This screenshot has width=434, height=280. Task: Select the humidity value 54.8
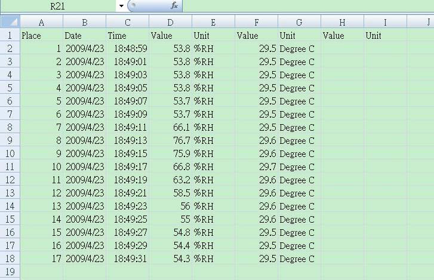click(171, 232)
